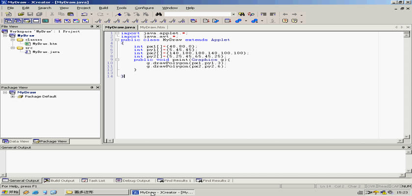Toggle the Full Screen view button

pos(46,21)
